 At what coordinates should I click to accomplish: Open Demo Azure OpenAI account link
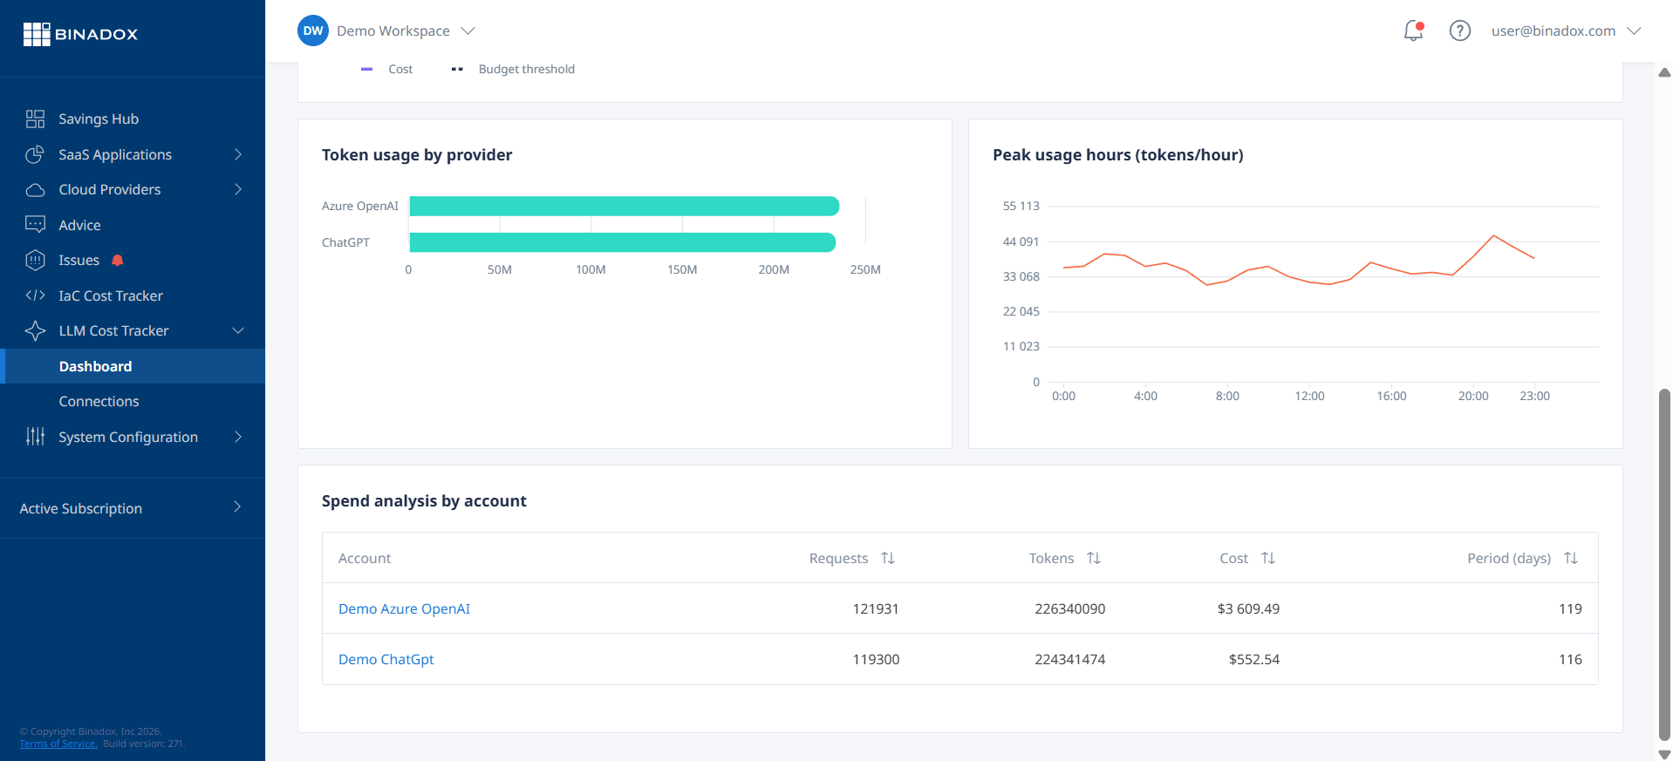pos(404,608)
